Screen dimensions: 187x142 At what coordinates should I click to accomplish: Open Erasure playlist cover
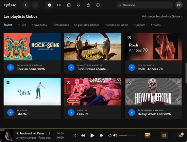pos(93,91)
